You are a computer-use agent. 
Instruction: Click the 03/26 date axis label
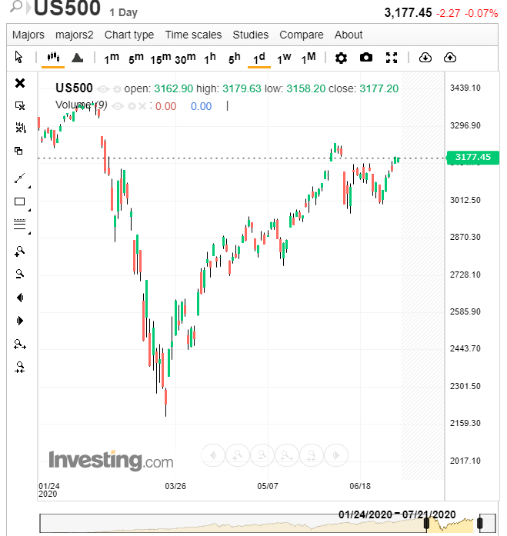175,486
